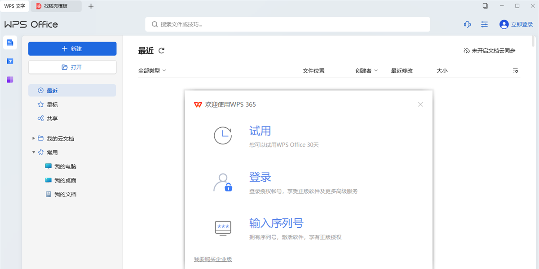Image resolution: width=539 pixels, height=269 pixels.
Task: Click the refresh icon beside 最近 heading
Action: 162,51
